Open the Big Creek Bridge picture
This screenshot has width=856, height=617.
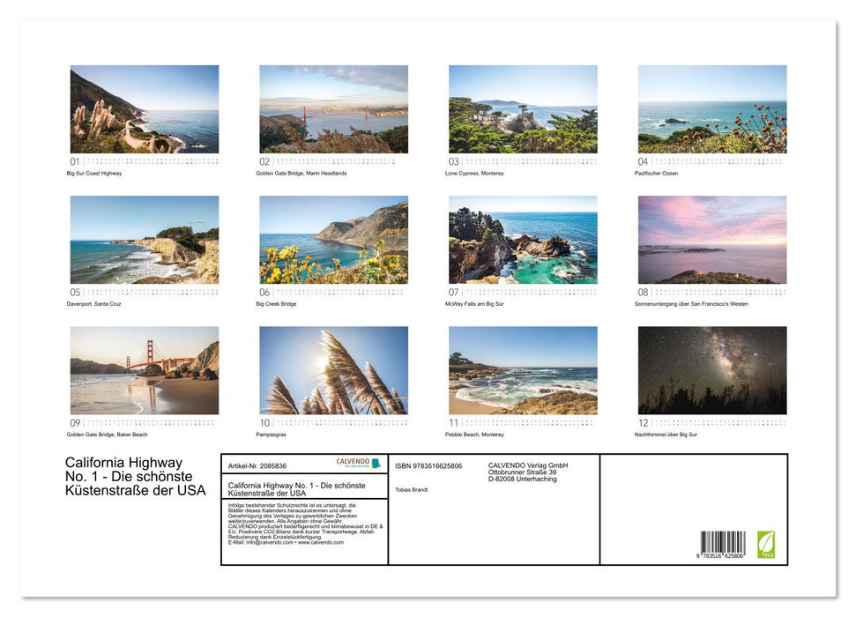333,240
